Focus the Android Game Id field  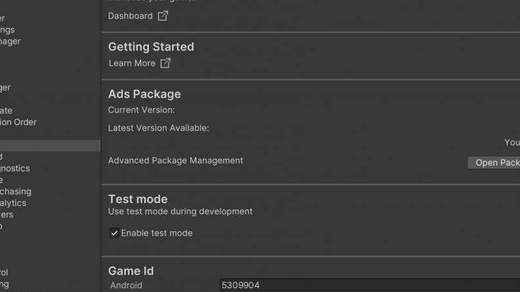pyautogui.click(x=369, y=285)
